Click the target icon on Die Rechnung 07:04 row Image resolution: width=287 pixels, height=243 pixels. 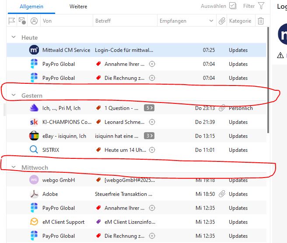(x=152, y=78)
